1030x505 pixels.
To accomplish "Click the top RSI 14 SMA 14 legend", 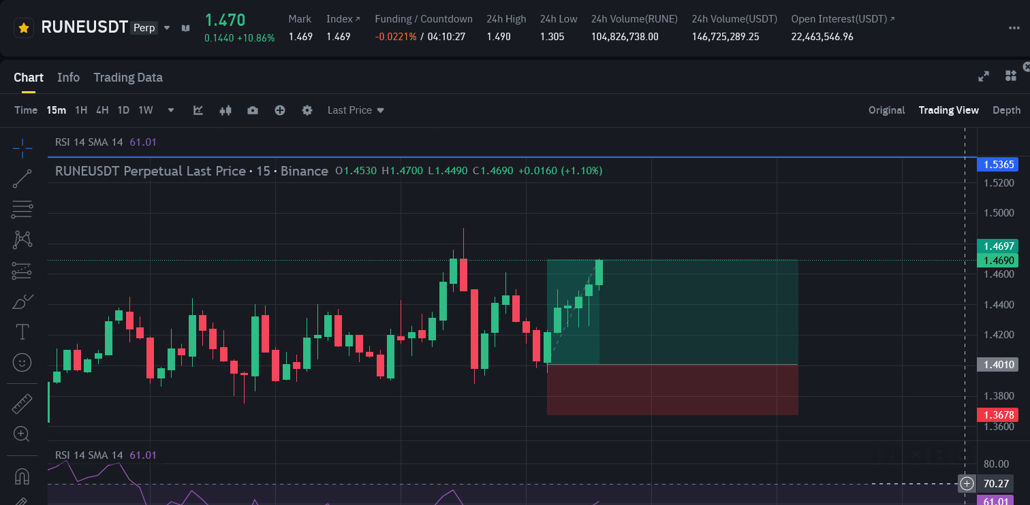I will click(x=106, y=142).
